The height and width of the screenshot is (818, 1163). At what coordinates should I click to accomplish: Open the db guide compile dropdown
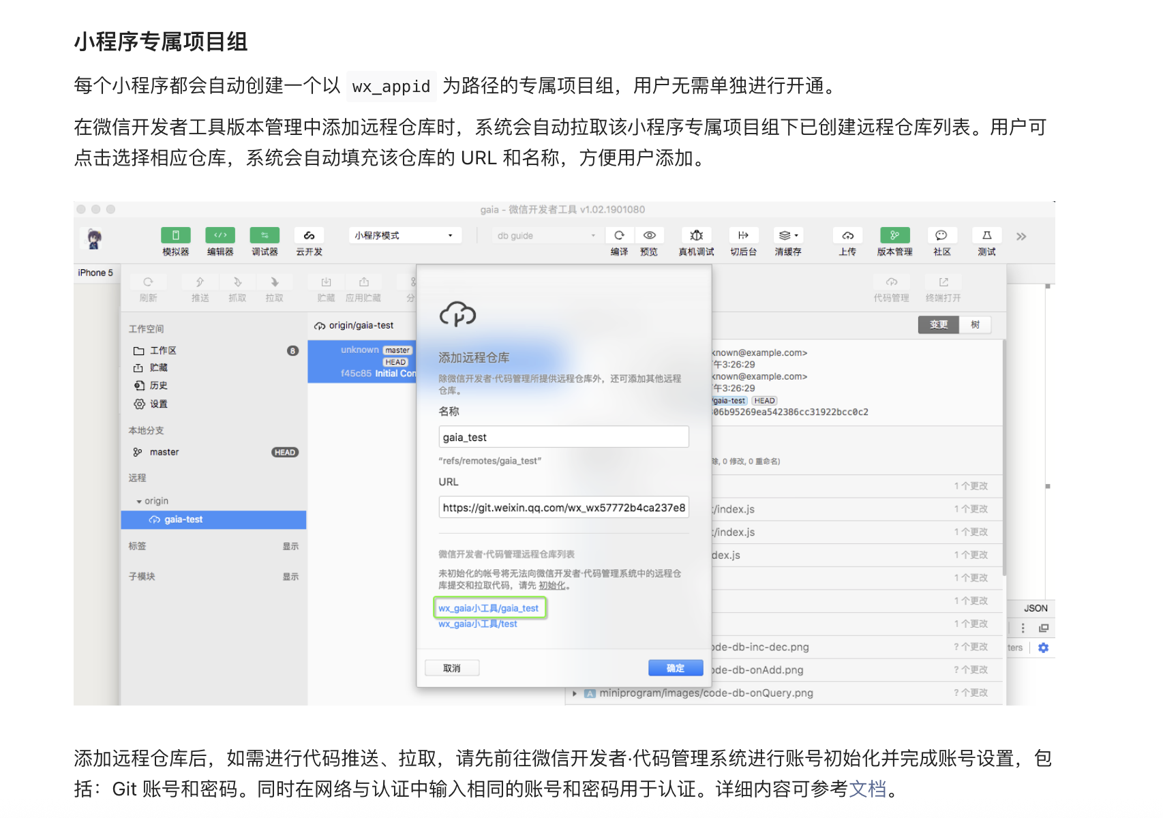(547, 236)
